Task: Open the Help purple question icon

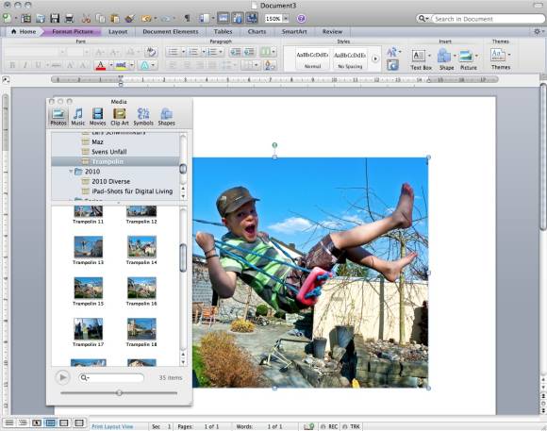Action: (x=302, y=19)
